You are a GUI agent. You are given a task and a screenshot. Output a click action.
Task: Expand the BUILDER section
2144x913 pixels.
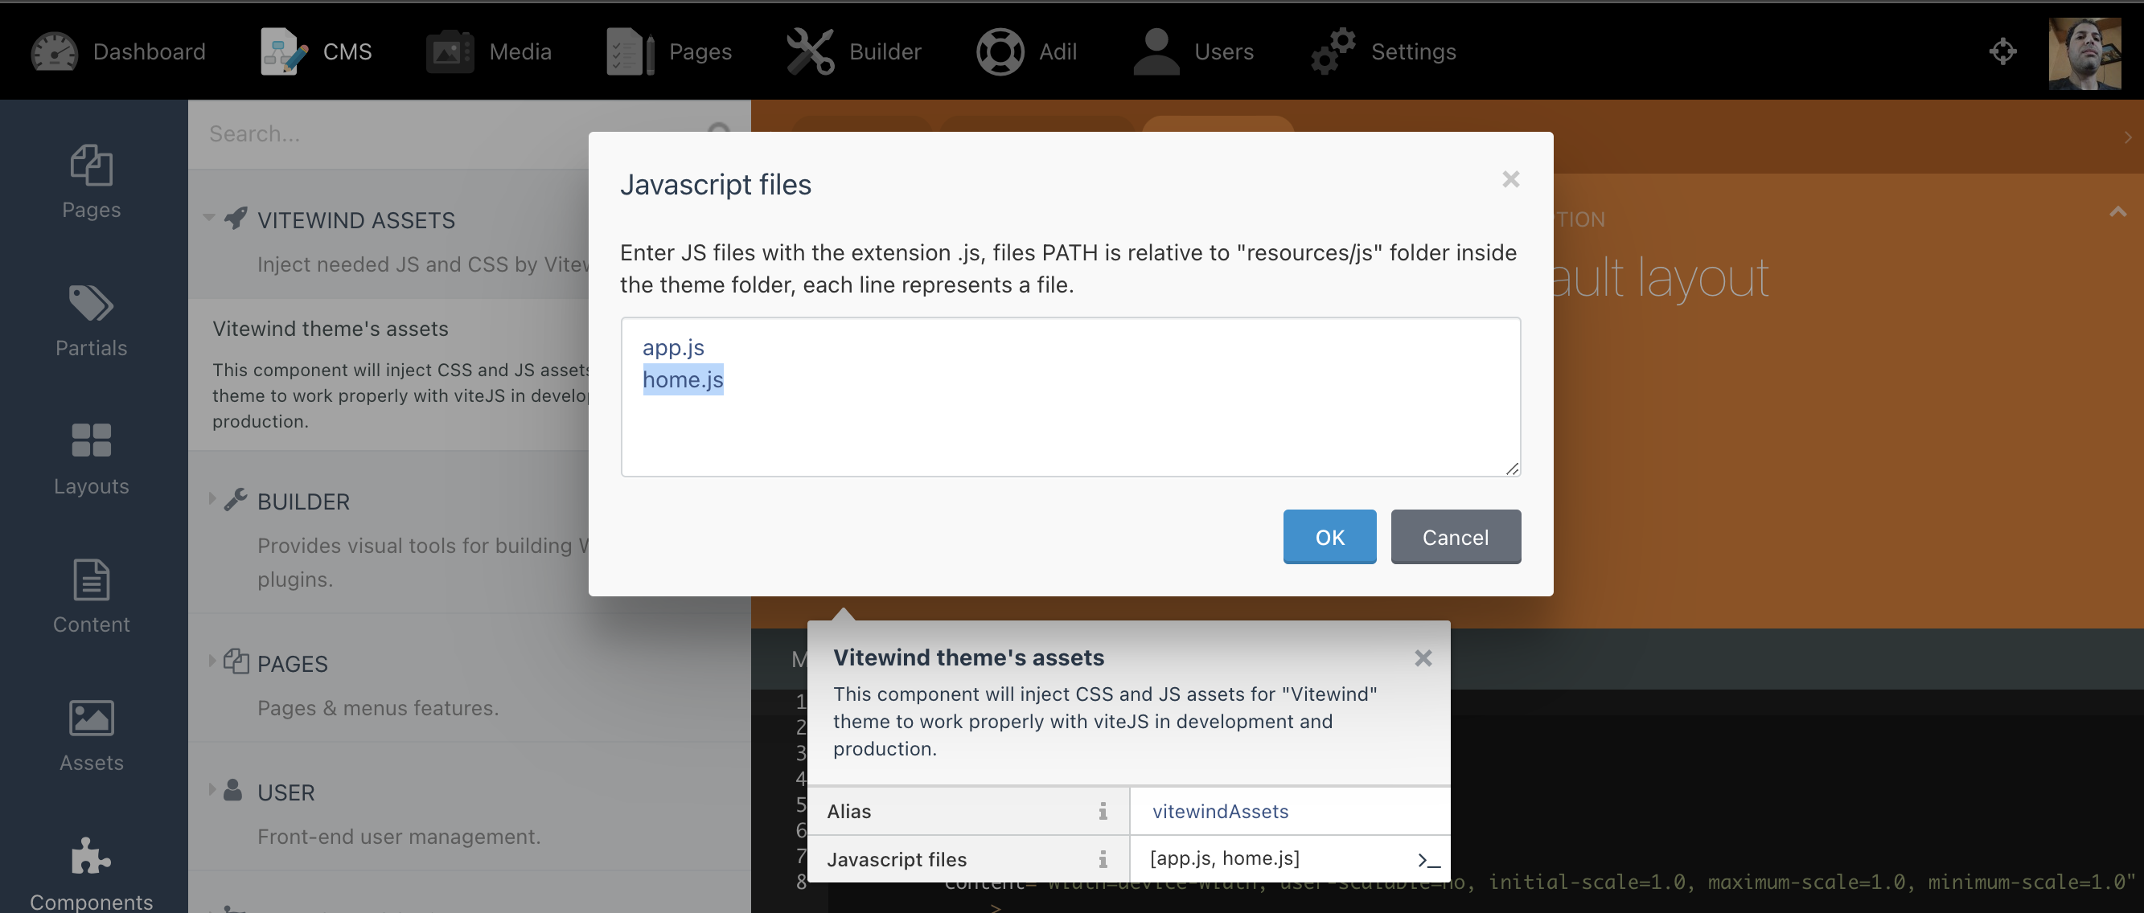(212, 500)
